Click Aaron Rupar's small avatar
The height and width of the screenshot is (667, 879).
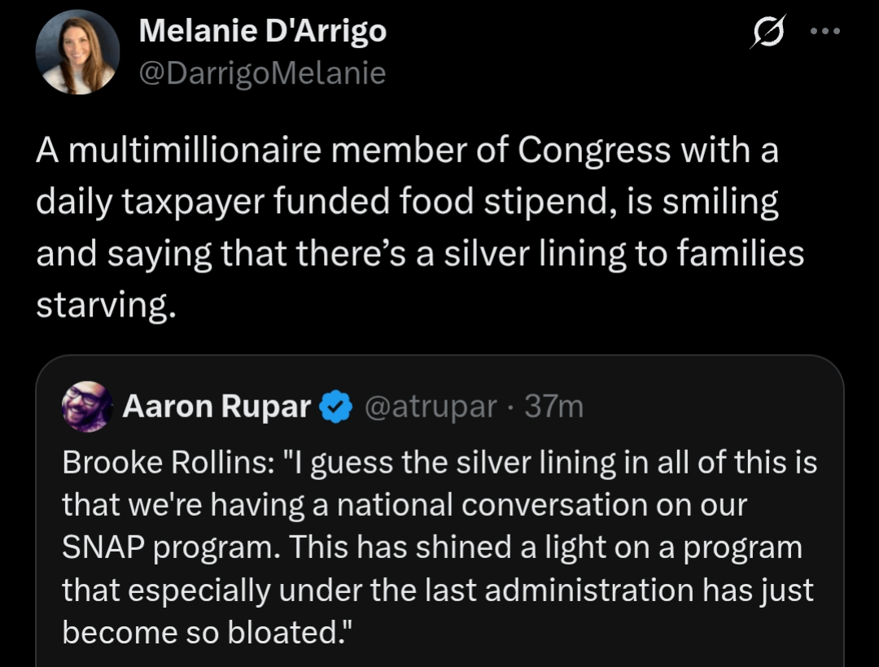86,405
